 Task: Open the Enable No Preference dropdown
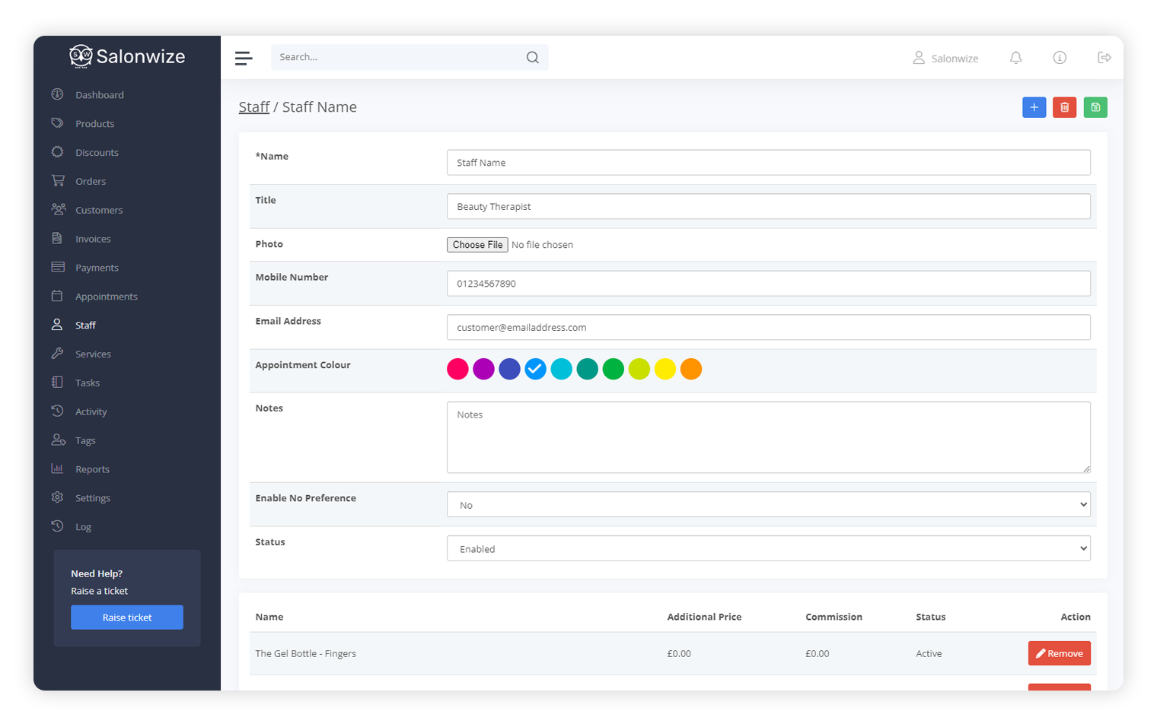click(768, 505)
